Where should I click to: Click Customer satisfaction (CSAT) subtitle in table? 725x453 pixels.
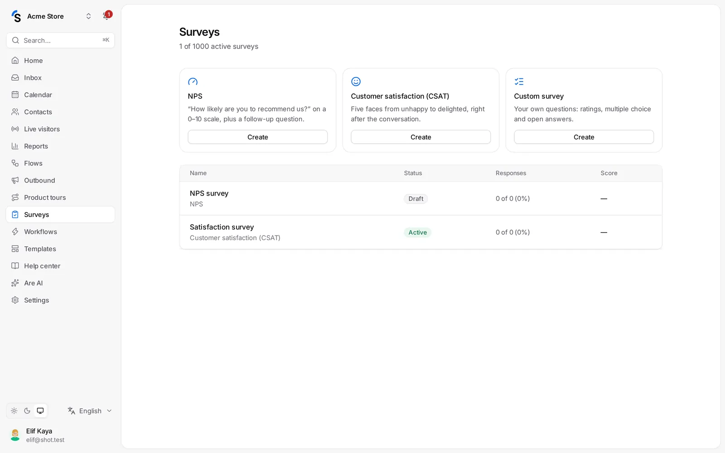[235, 238]
